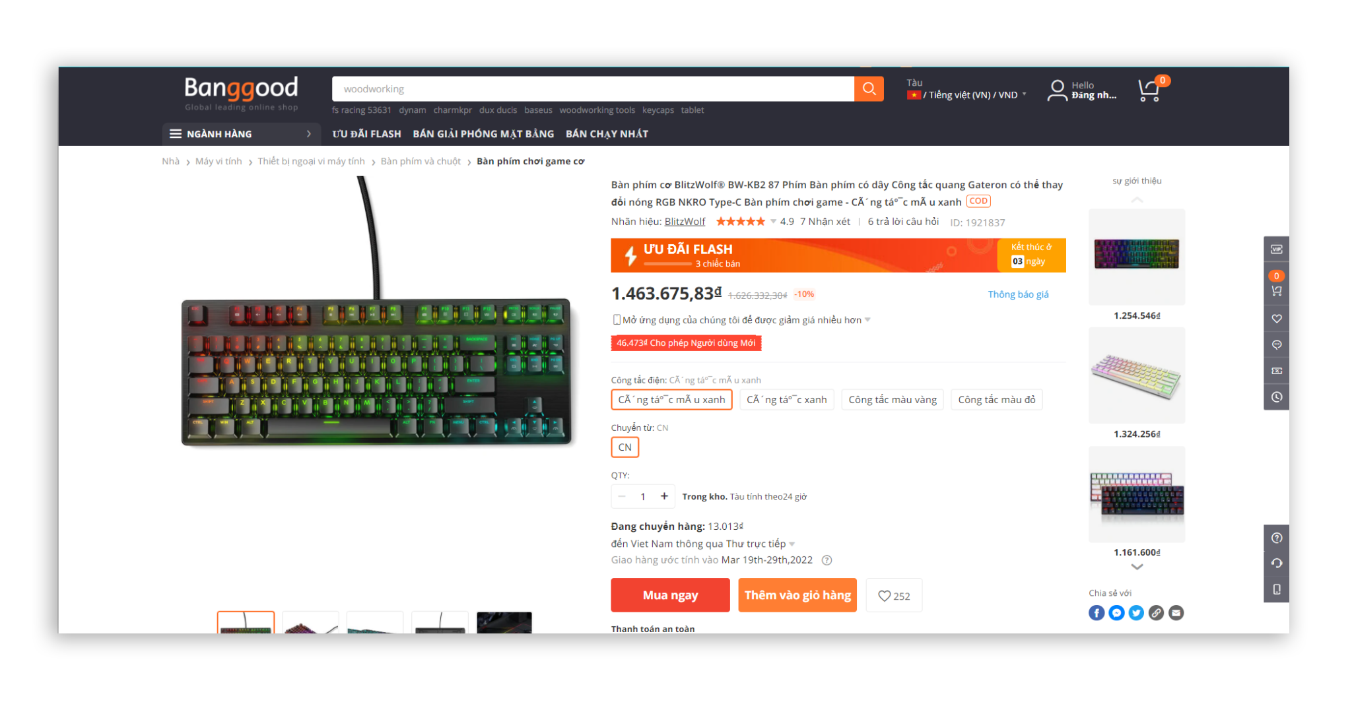The width and height of the screenshot is (1352, 708).
Task: Click the orange search magnifier button
Action: (869, 88)
